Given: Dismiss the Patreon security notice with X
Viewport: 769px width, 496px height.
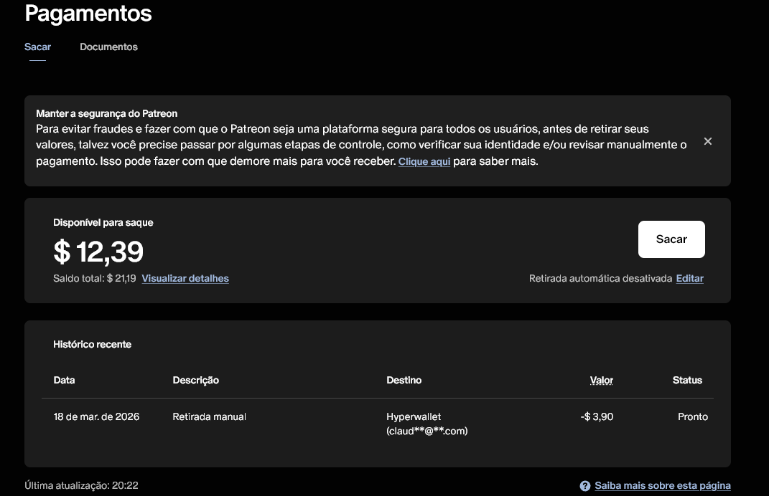Looking at the screenshot, I should tap(708, 141).
